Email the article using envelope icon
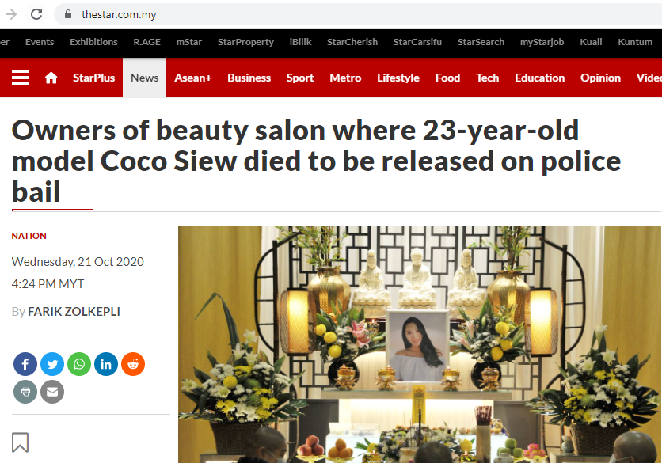The height and width of the screenshot is (463, 662). [x=52, y=392]
